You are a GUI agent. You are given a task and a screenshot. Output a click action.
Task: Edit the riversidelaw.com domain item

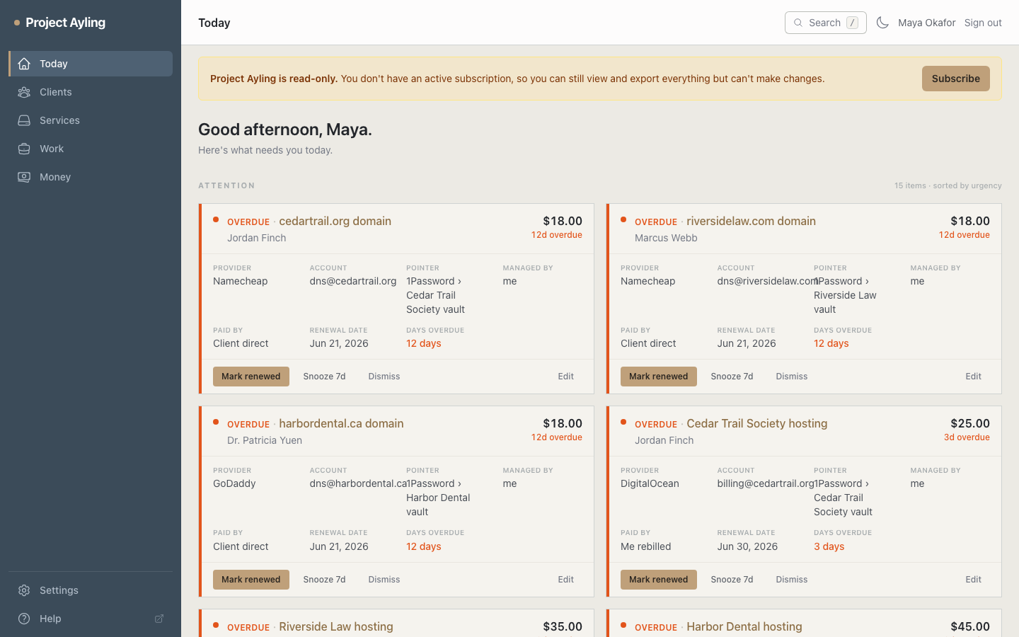pos(973,377)
